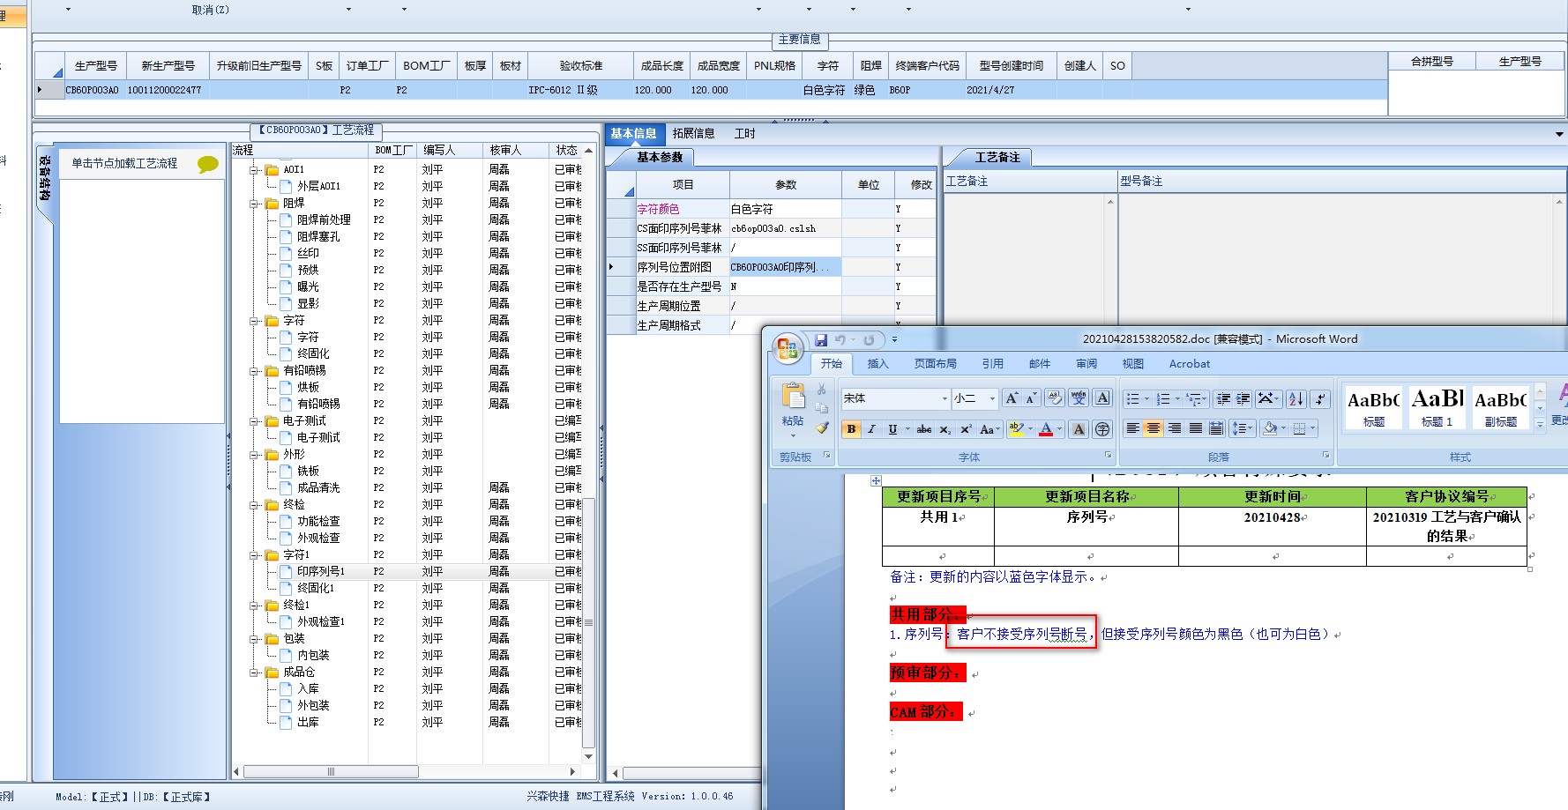The width and height of the screenshot is (1568, 810).
Task: Toggle center alignment
Action: pyautogui.click(x=1154, y=428)
